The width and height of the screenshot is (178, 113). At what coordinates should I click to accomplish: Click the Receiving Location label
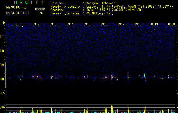click(66, 6)
